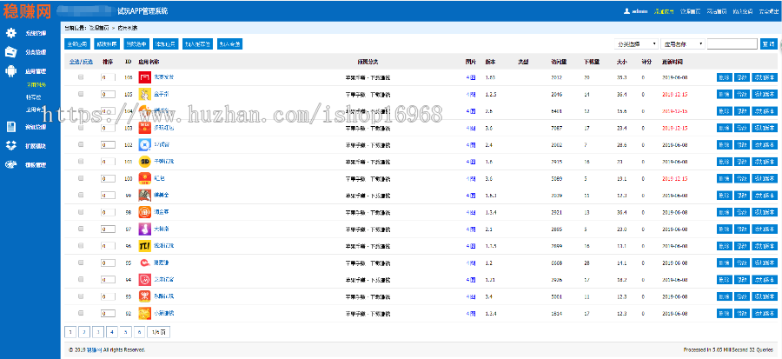Click the red date 2019-12-15 in row 105

click(675, 94)
